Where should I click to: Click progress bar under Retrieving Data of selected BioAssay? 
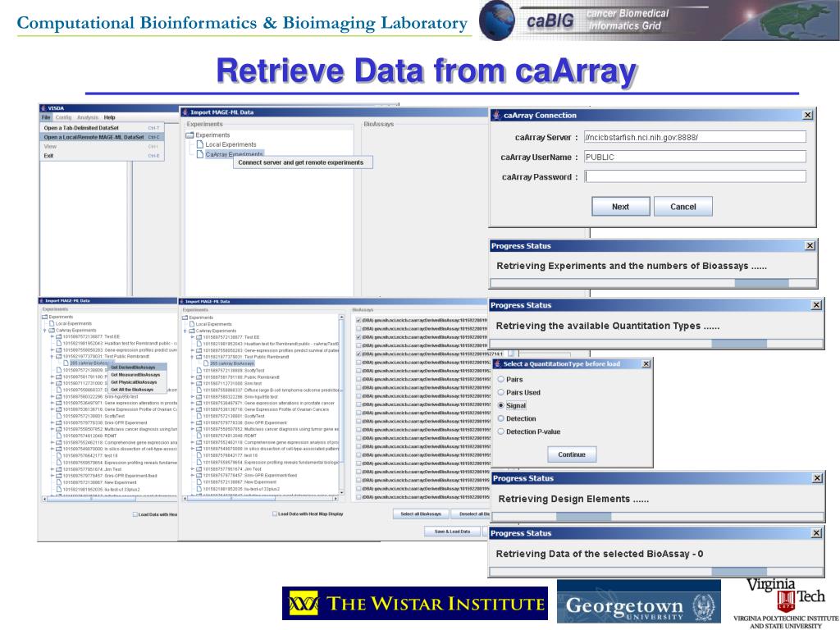pyautogui.click(x=657, y=572)
